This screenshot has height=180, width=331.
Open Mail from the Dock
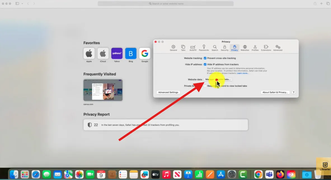click(x=57, y=174)
